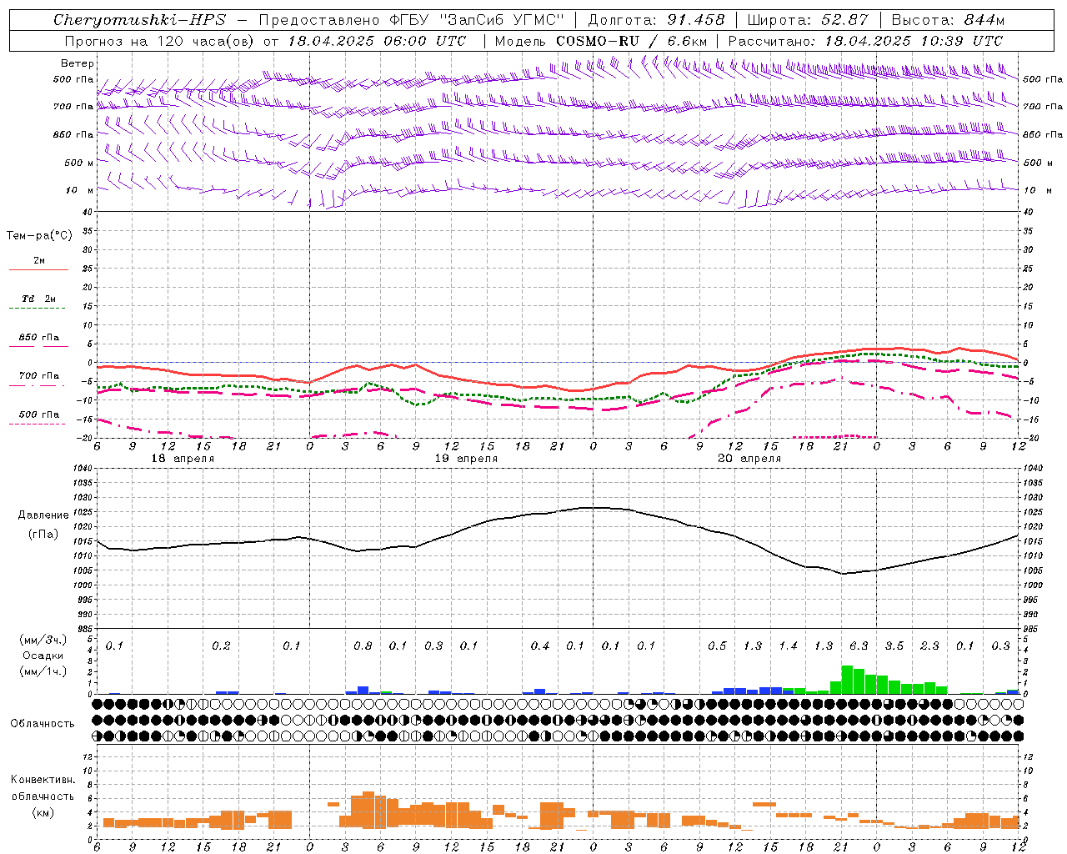The width and height of the screenshot is (1067, 854).
Task: Select the Td 2м legend entry
Action: [x=38, y=299]
